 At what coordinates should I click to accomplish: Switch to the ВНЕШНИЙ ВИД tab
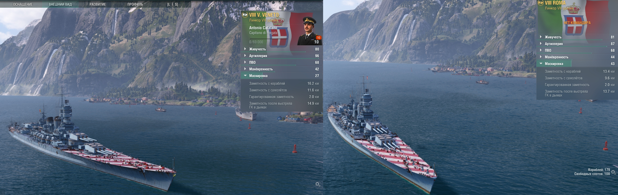[60, 4]
